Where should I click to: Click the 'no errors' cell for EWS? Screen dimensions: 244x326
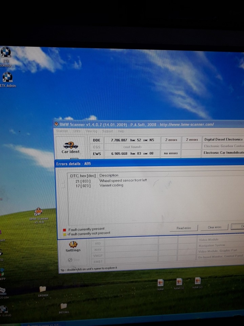(171, 153)
